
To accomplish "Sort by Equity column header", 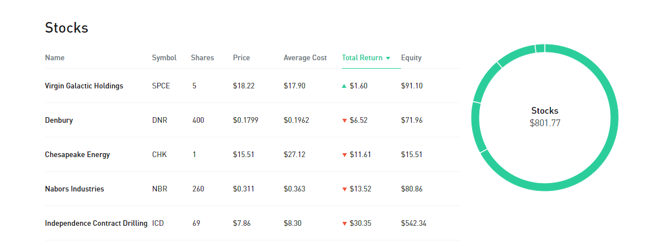I will 411,58.
